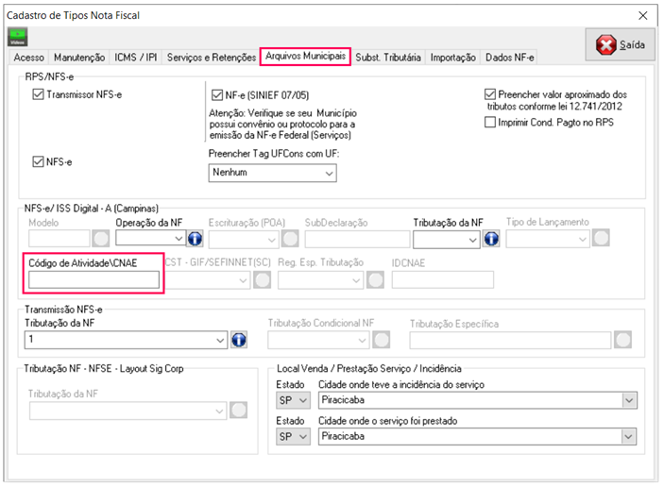The width and height of the screenshot is (664, 487).
Task: Switch to the ICMS / IPI tab
Action: click(x=136, y=58)
